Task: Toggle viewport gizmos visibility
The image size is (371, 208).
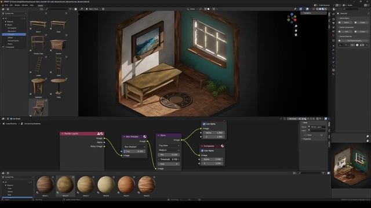Action: pyautogui.click(x=301, y=9)
